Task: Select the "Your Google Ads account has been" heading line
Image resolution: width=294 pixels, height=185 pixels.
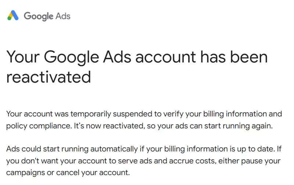Action: [137, 57]
